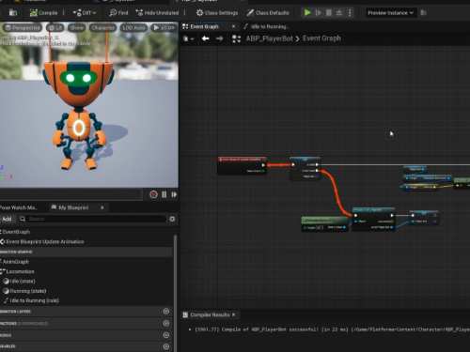Click the icon right of Preview Instance

[423, 13]
